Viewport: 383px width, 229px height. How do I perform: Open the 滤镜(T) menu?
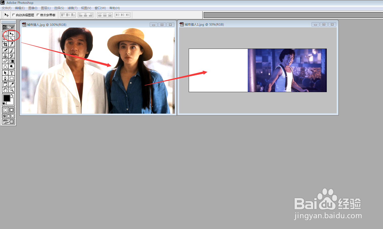[x=72, y=8]
